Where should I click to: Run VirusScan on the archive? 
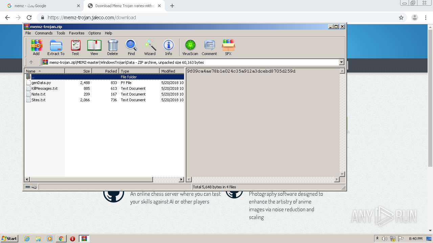[190, 47]
